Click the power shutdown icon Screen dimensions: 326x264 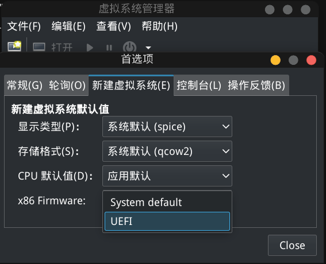pos(129,47)
